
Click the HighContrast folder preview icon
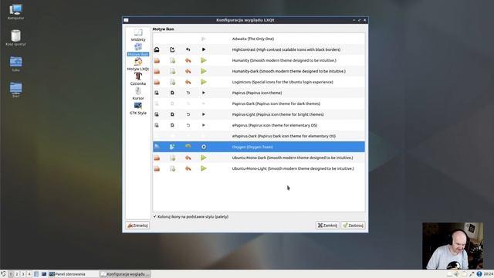coord(157,49)
